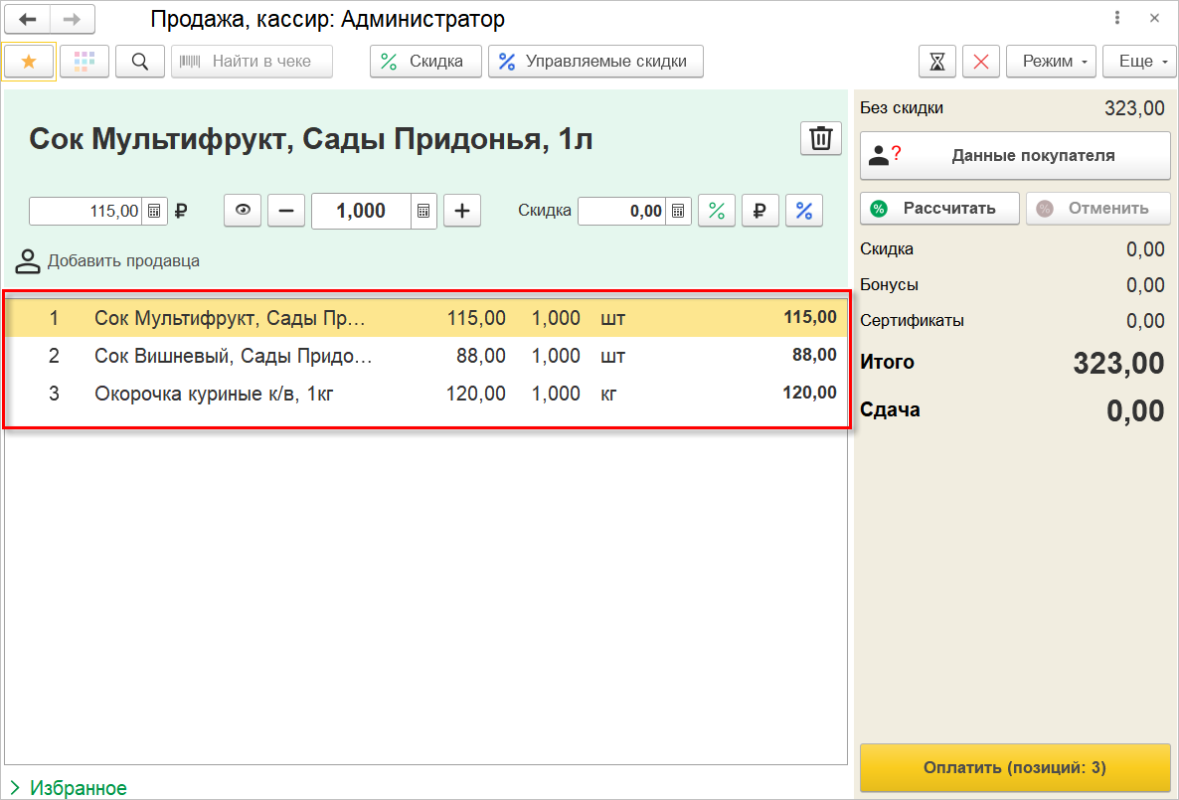Image resolution: width=1179 pixels, height=800 pixels.
Task: Select row Сок Вишневый in the receipt
Action: 233,356
